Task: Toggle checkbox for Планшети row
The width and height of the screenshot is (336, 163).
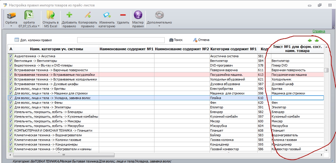Action: point(11,130)
